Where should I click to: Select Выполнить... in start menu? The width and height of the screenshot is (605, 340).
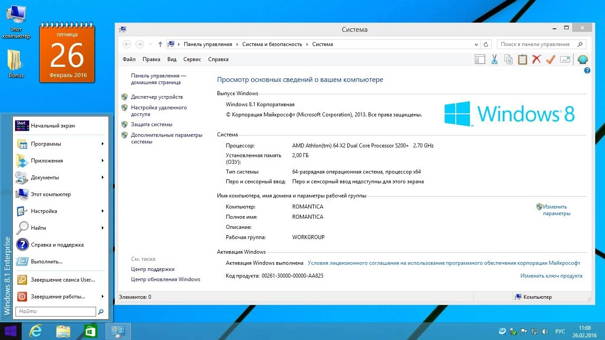[x=61, y=262]
